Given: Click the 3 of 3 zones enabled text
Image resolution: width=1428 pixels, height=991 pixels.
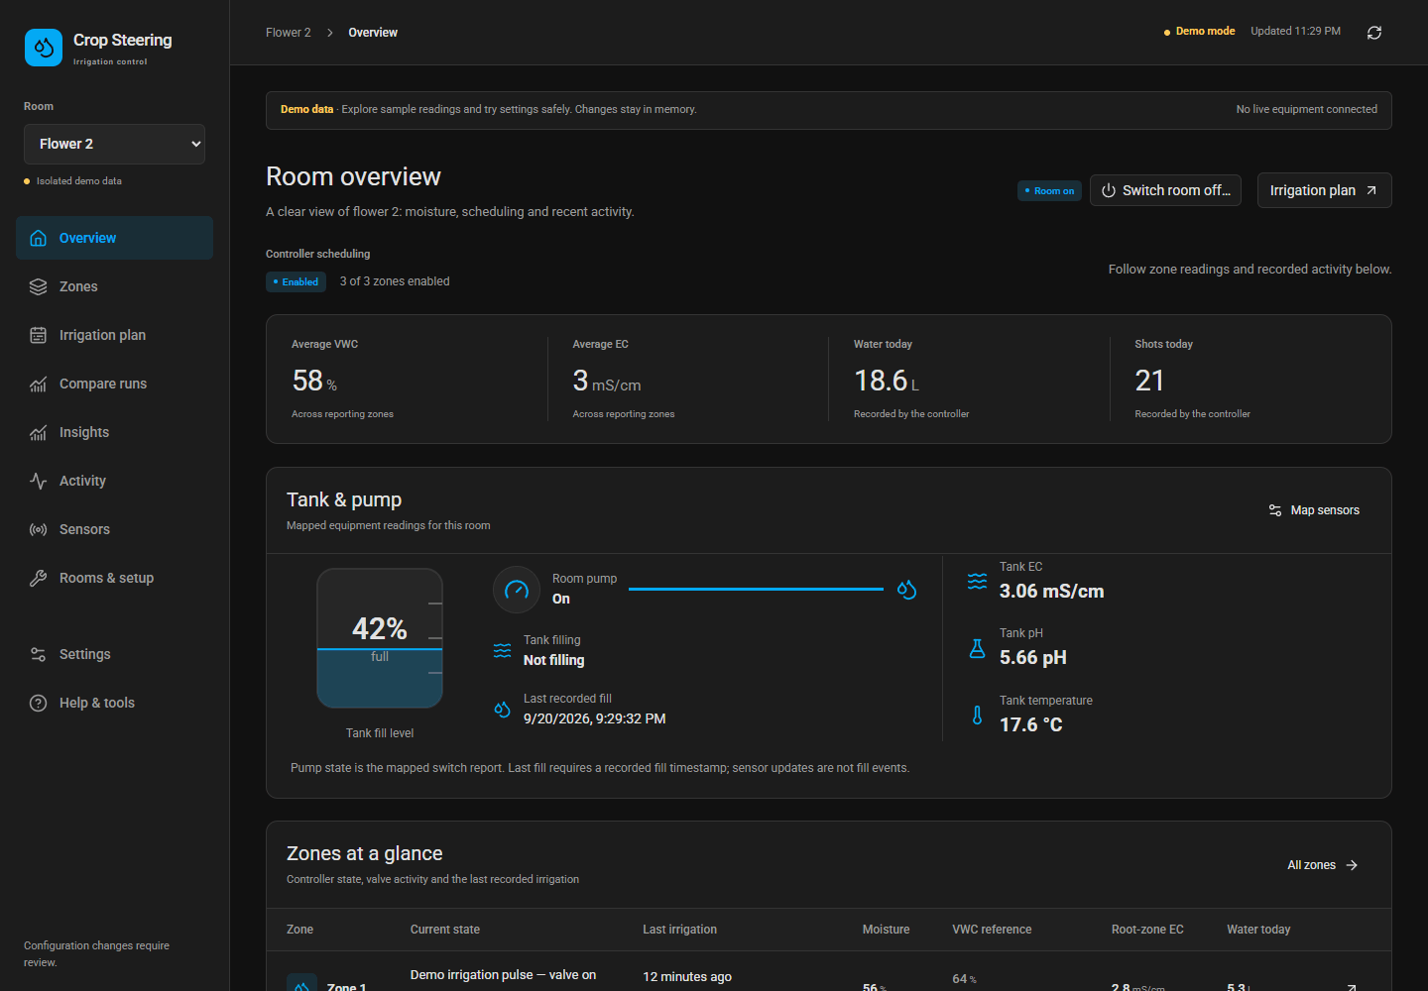Looking at the screenshot, I should (x=395, y=281).
